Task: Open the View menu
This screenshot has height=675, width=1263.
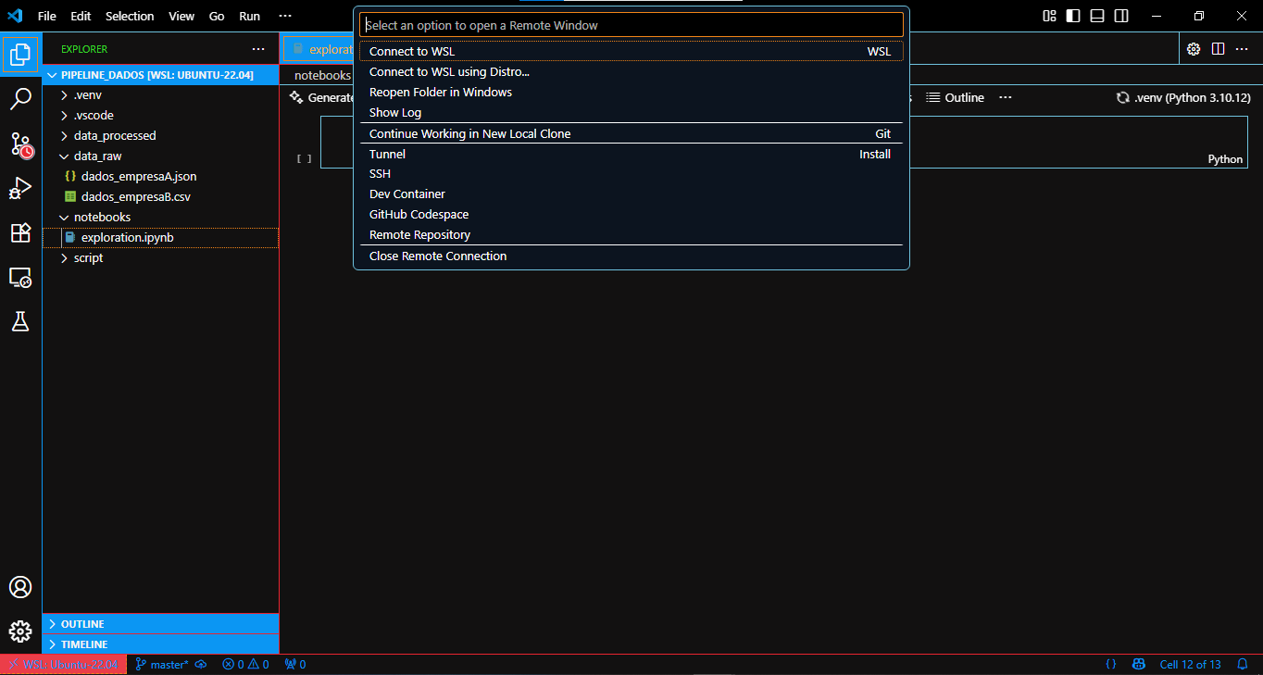Action: point(181,16)
